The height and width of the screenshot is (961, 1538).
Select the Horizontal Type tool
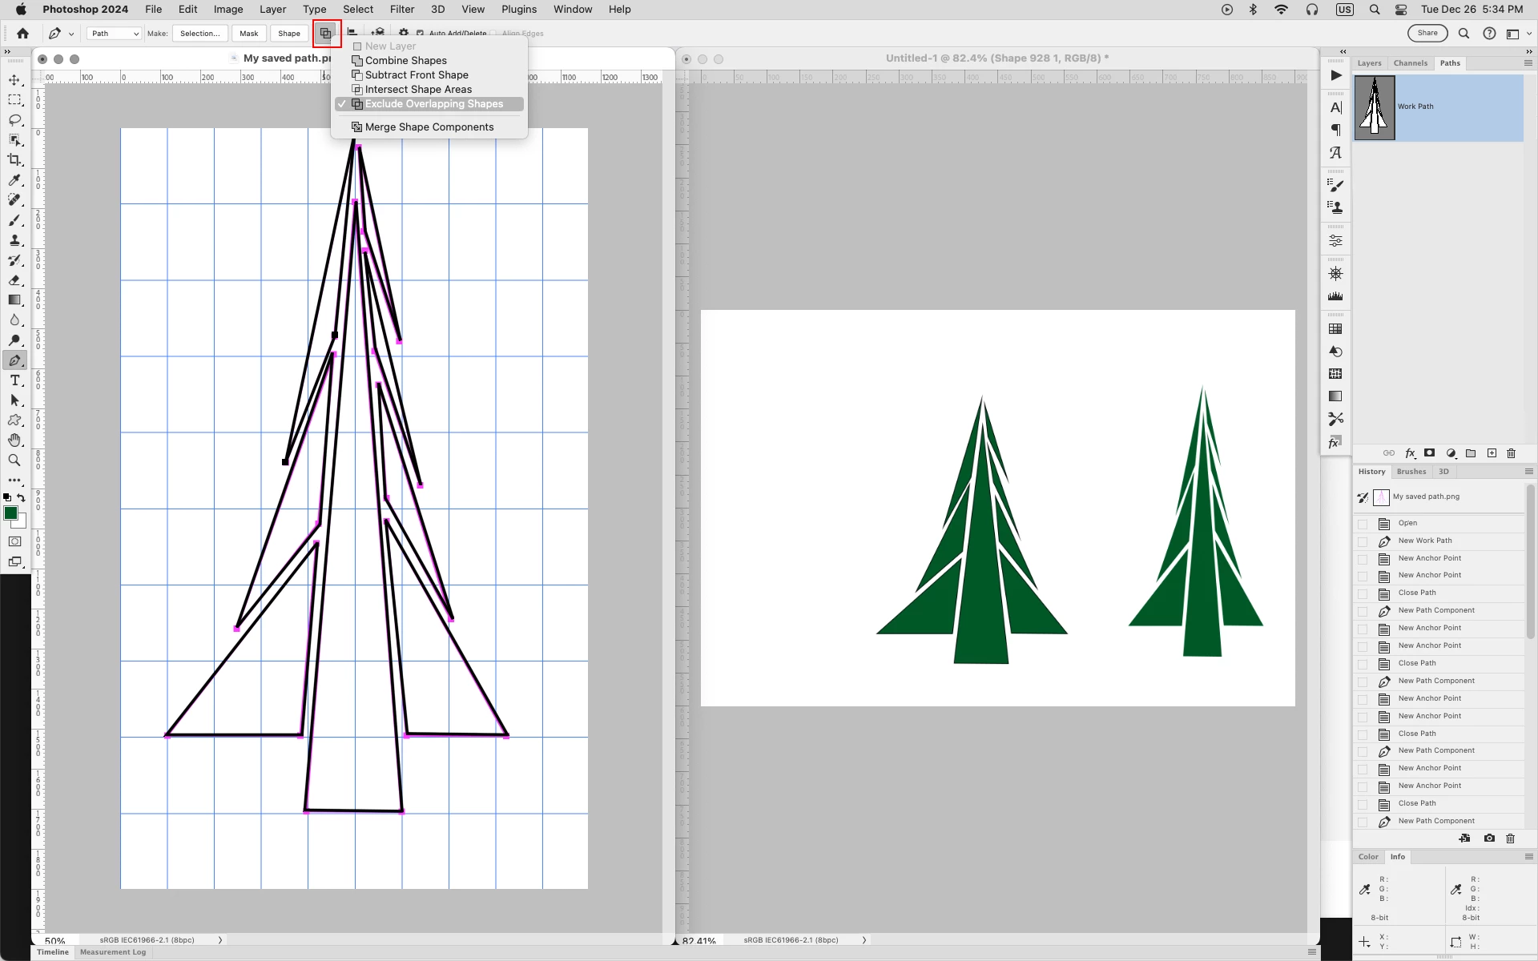click(x=14, y=380)
